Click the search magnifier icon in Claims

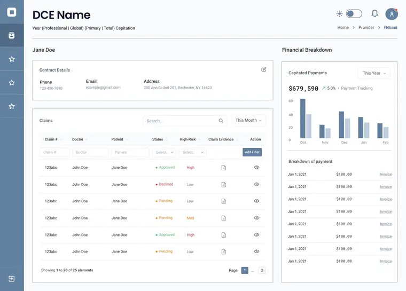221,121
